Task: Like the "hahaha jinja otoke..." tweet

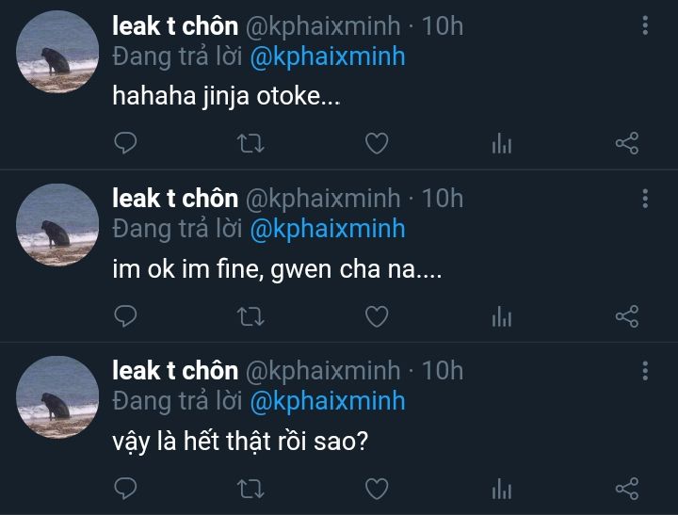Action: [377, 143]
